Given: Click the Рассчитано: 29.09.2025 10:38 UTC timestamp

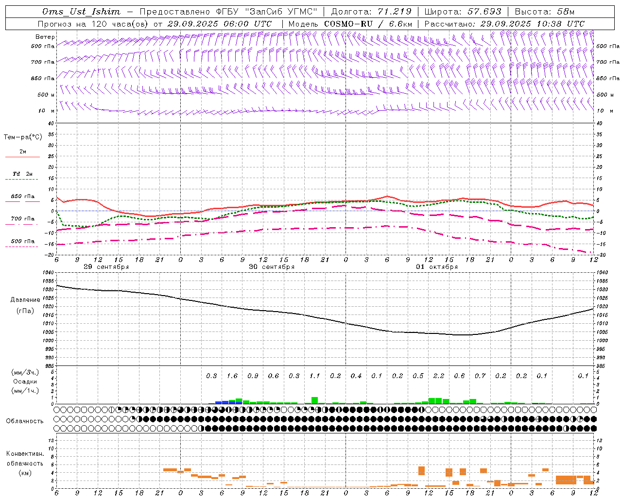Looking at the screenshot, I should (x=504, y=24).
